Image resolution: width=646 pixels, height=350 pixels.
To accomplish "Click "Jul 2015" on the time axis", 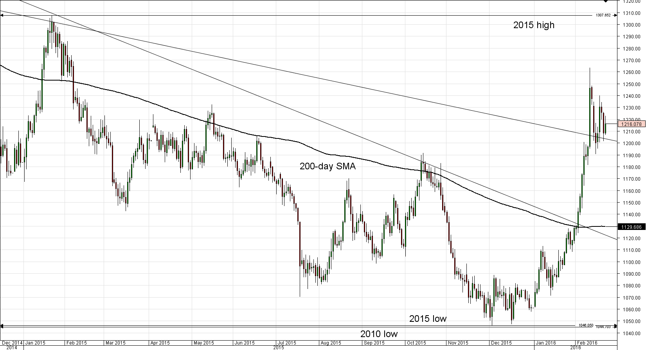I will 286,343.
